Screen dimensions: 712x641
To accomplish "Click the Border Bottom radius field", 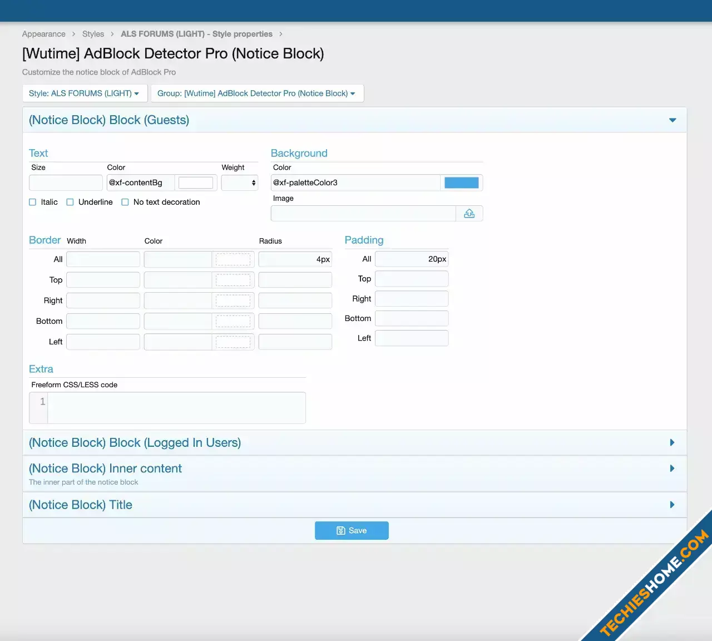I will 295,321.
